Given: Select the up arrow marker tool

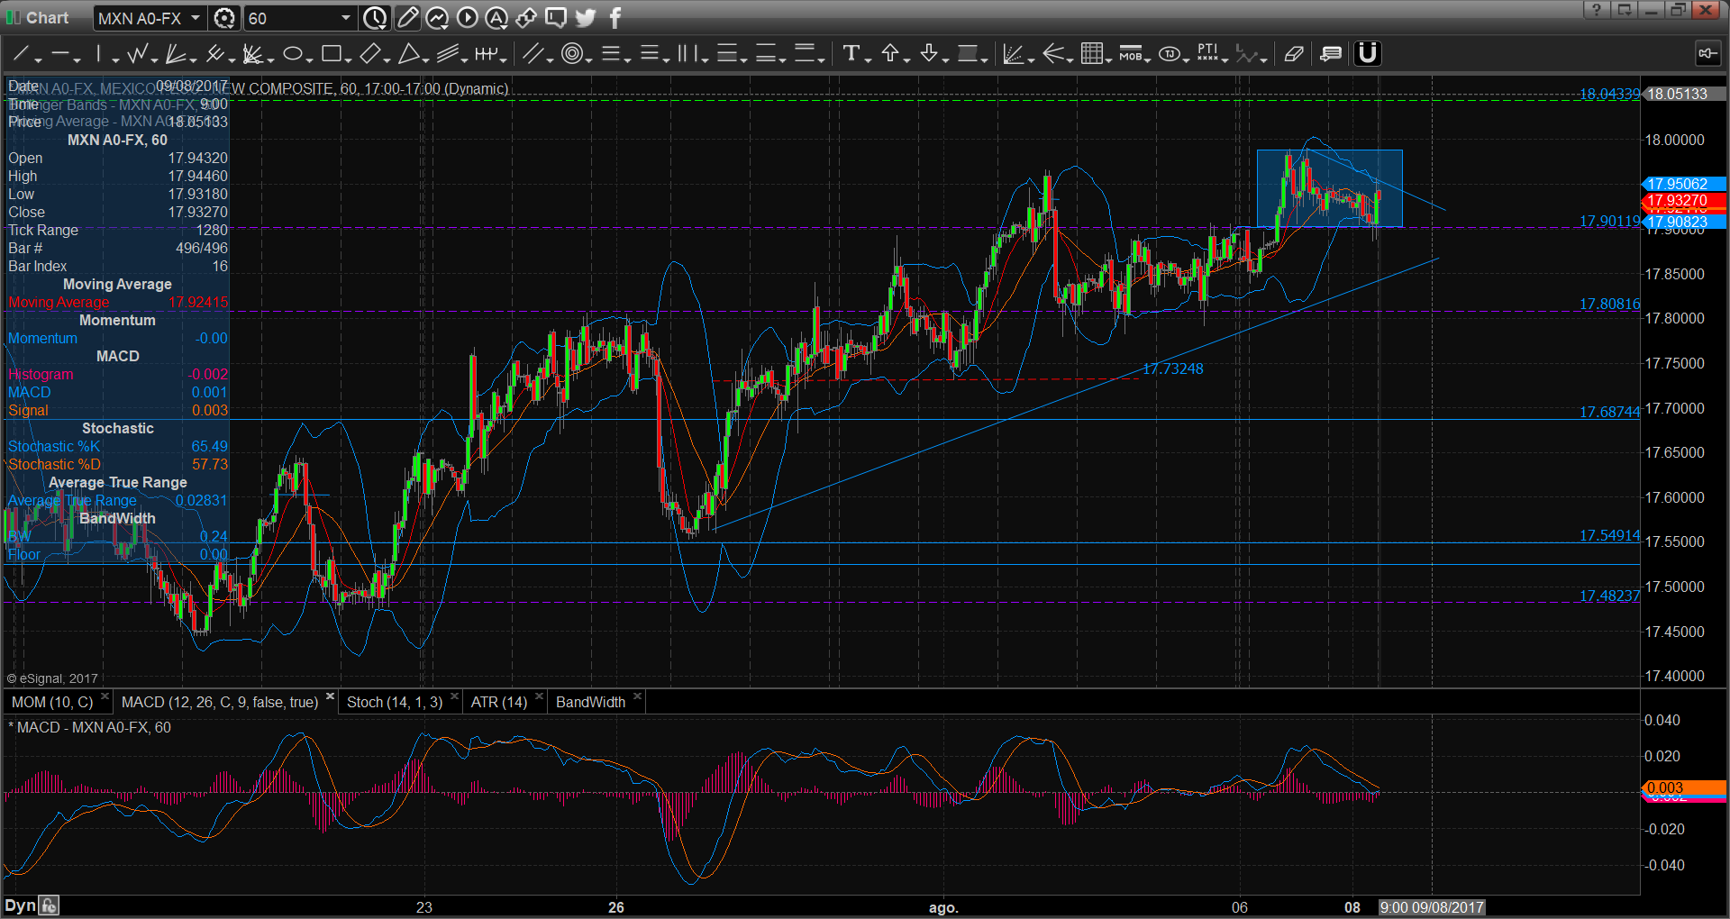Looking at the screenshot, I should [890, 54].
